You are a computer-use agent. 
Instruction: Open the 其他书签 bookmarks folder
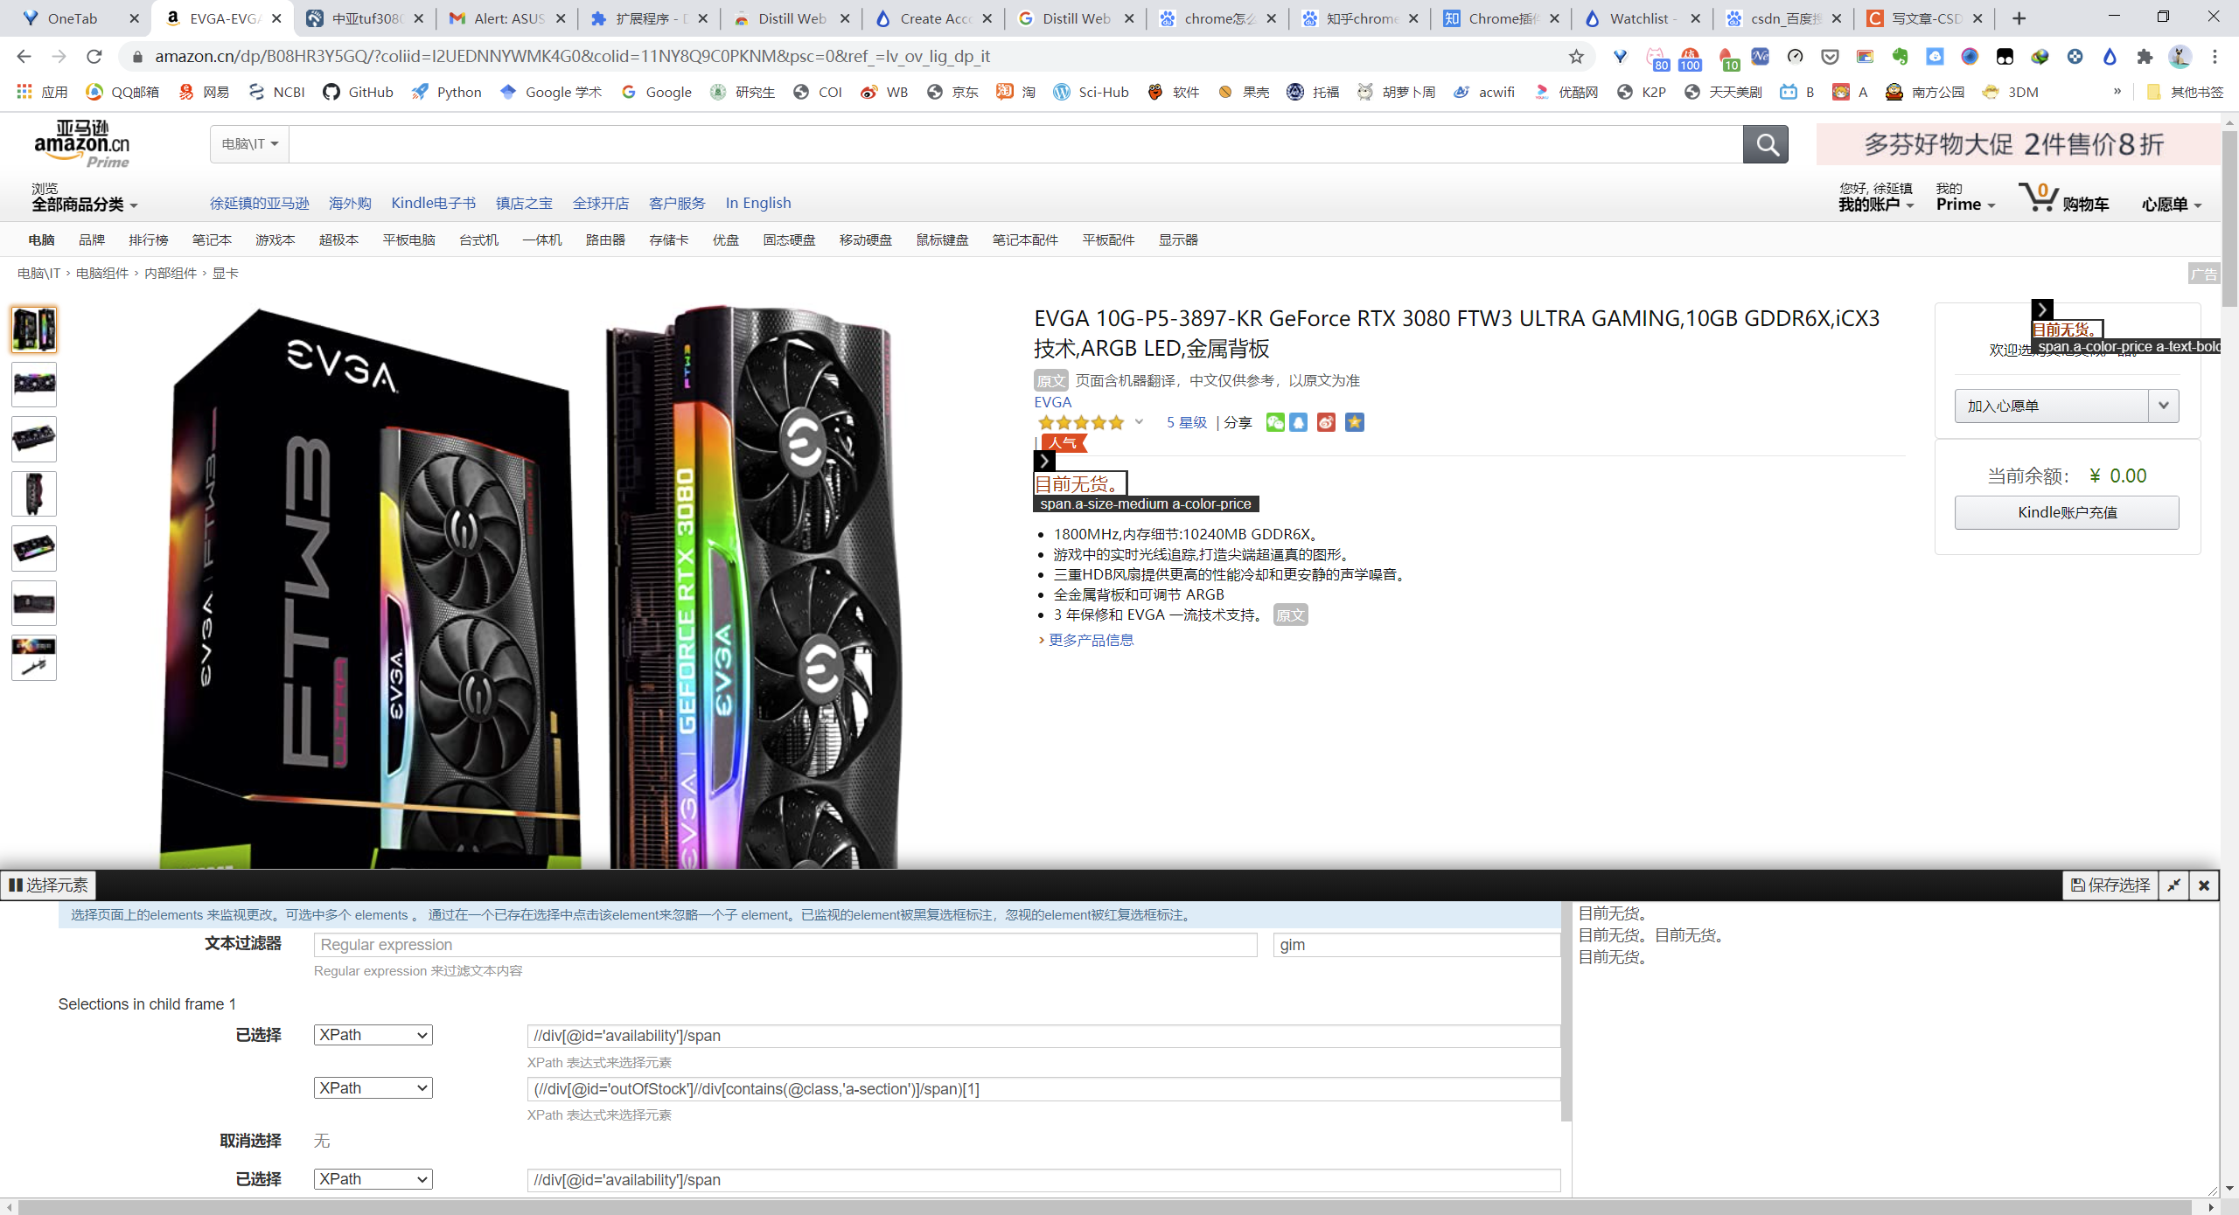[x=2185, y=92]
